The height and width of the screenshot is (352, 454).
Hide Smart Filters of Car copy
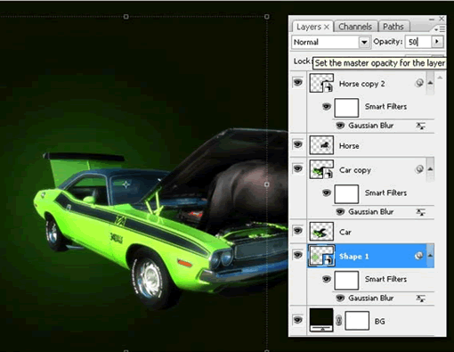click(x=326, y=192)
